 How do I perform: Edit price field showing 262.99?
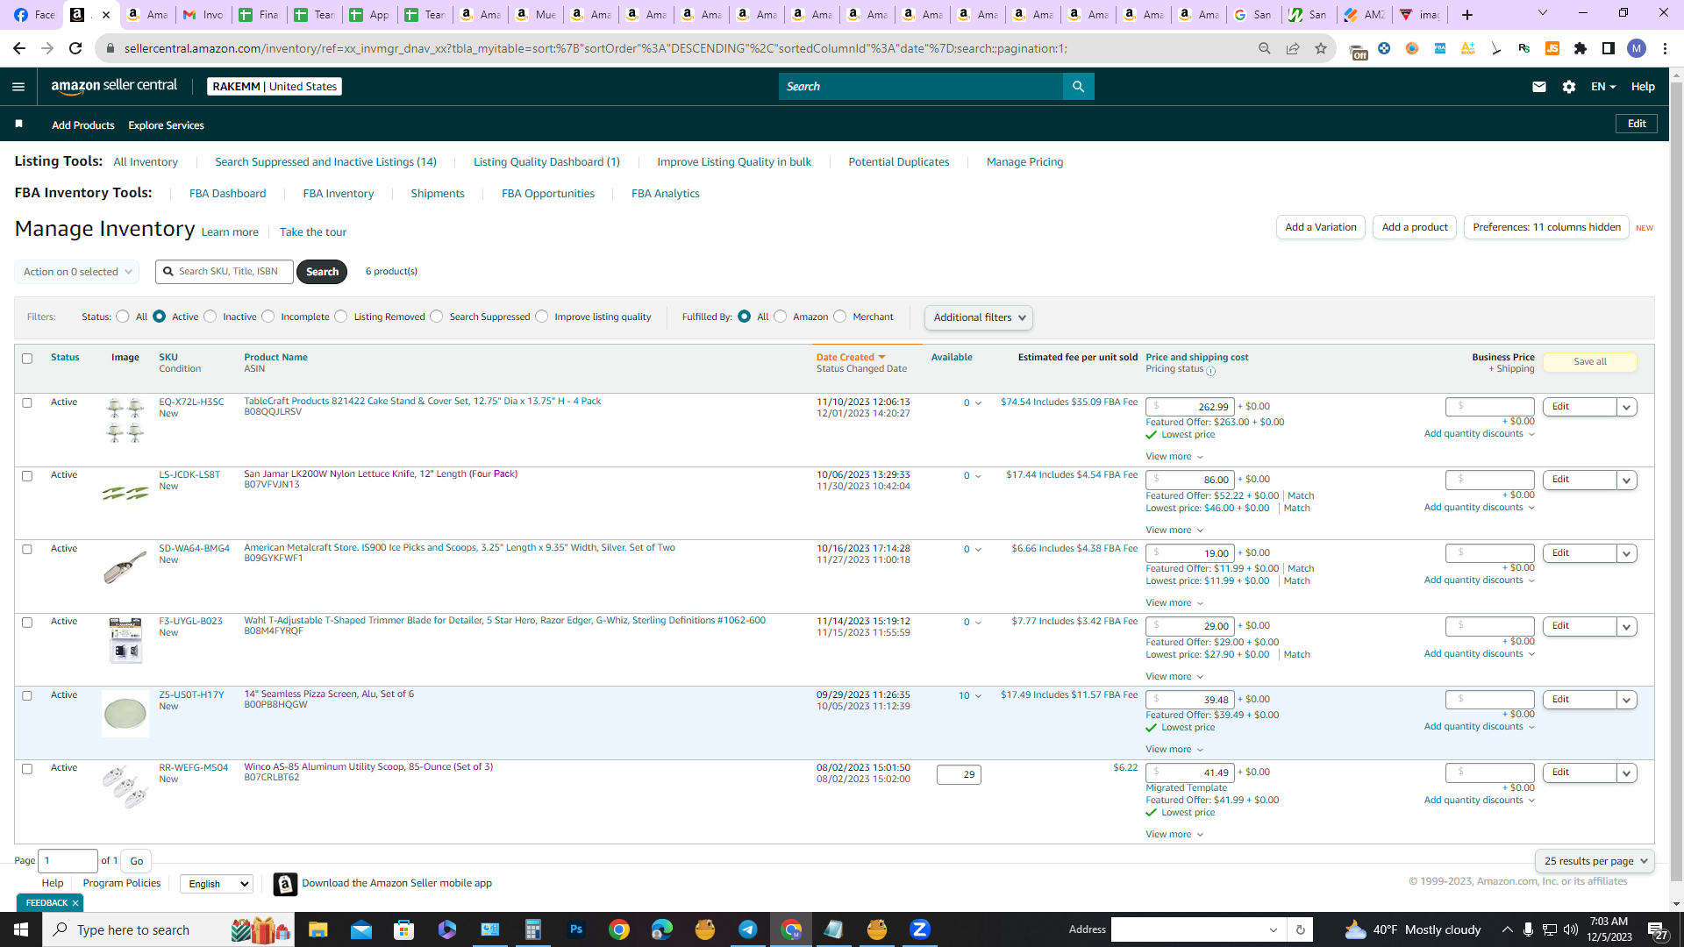(x=1190, y=407)
